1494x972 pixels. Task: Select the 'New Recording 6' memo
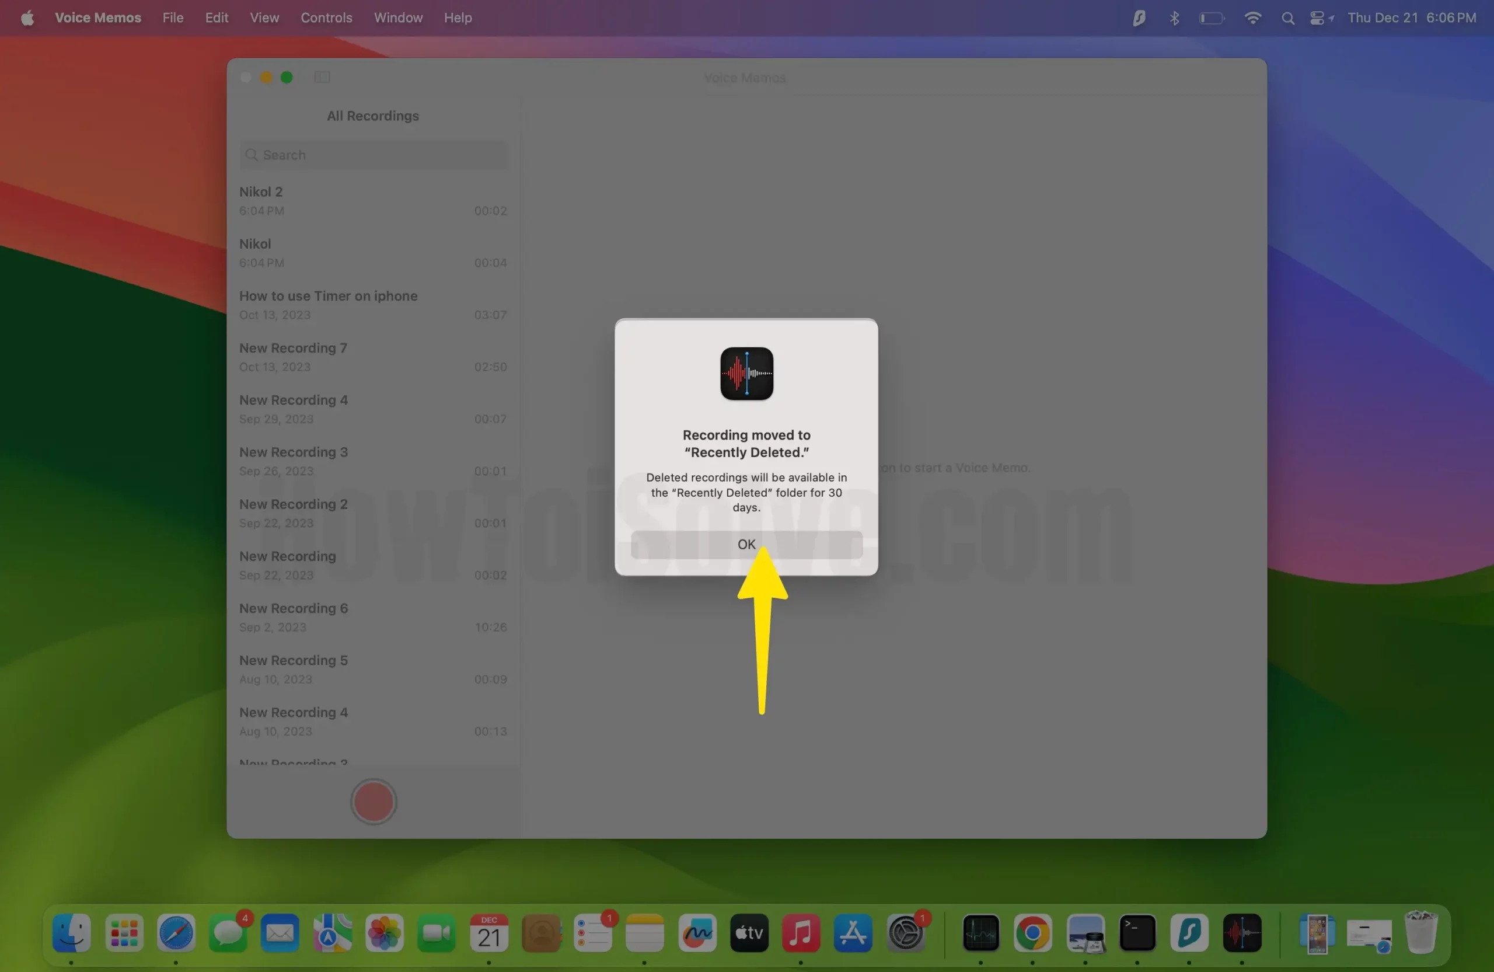[x=373, y=618]
